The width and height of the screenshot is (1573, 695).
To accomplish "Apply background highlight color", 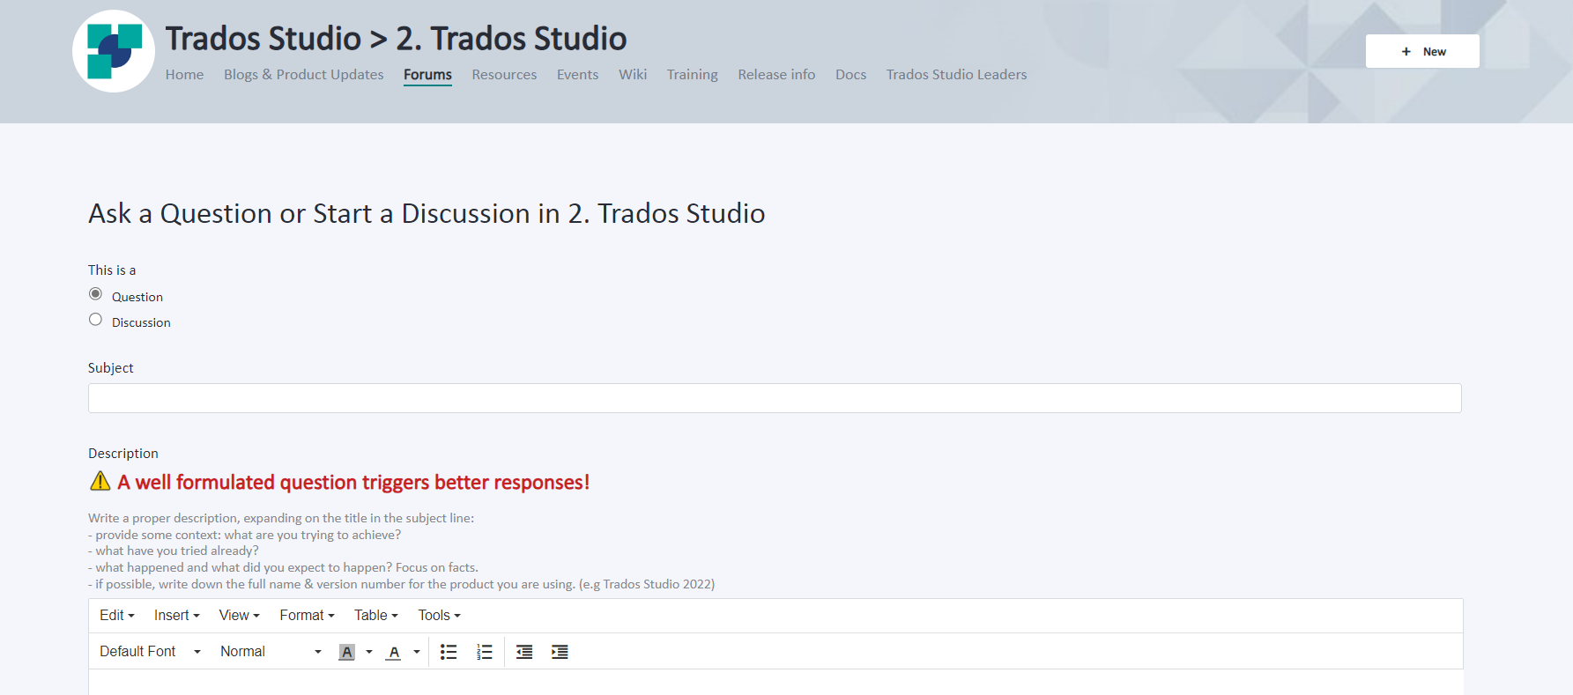I will 347,652.
